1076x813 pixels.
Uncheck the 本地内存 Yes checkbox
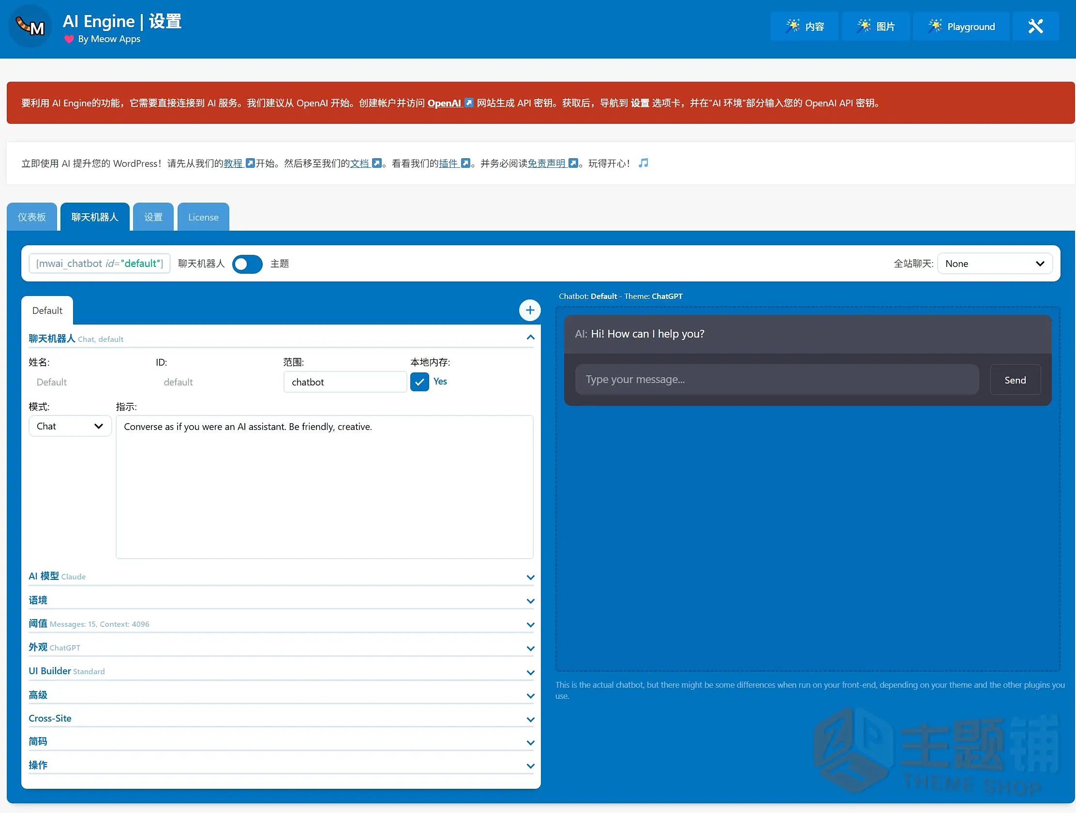pyautogui.click(x=419, y=382)
